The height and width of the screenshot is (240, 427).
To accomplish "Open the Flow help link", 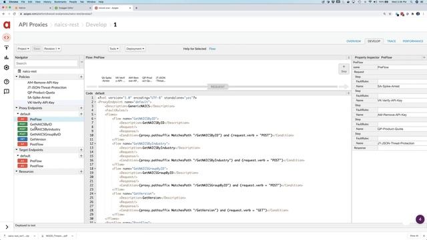I will (x=212, y=49).
